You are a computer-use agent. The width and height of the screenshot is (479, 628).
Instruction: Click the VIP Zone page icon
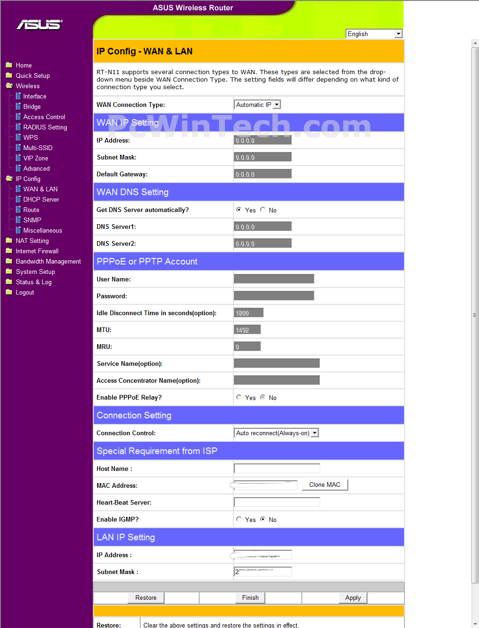pyautogui.click(x=18, y=158)
